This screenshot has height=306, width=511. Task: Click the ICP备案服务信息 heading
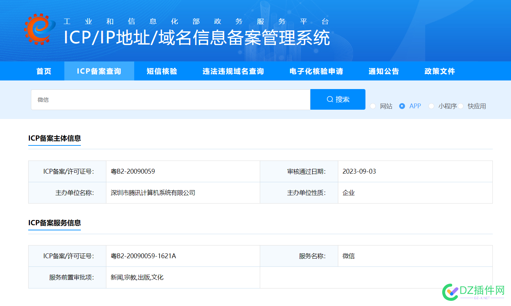point(54,223)
